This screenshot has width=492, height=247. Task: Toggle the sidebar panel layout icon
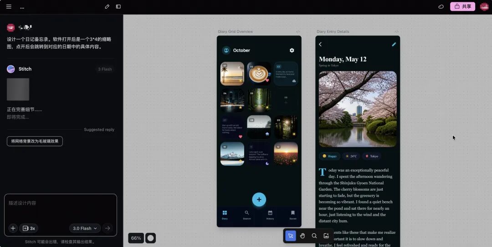(118, 7)
